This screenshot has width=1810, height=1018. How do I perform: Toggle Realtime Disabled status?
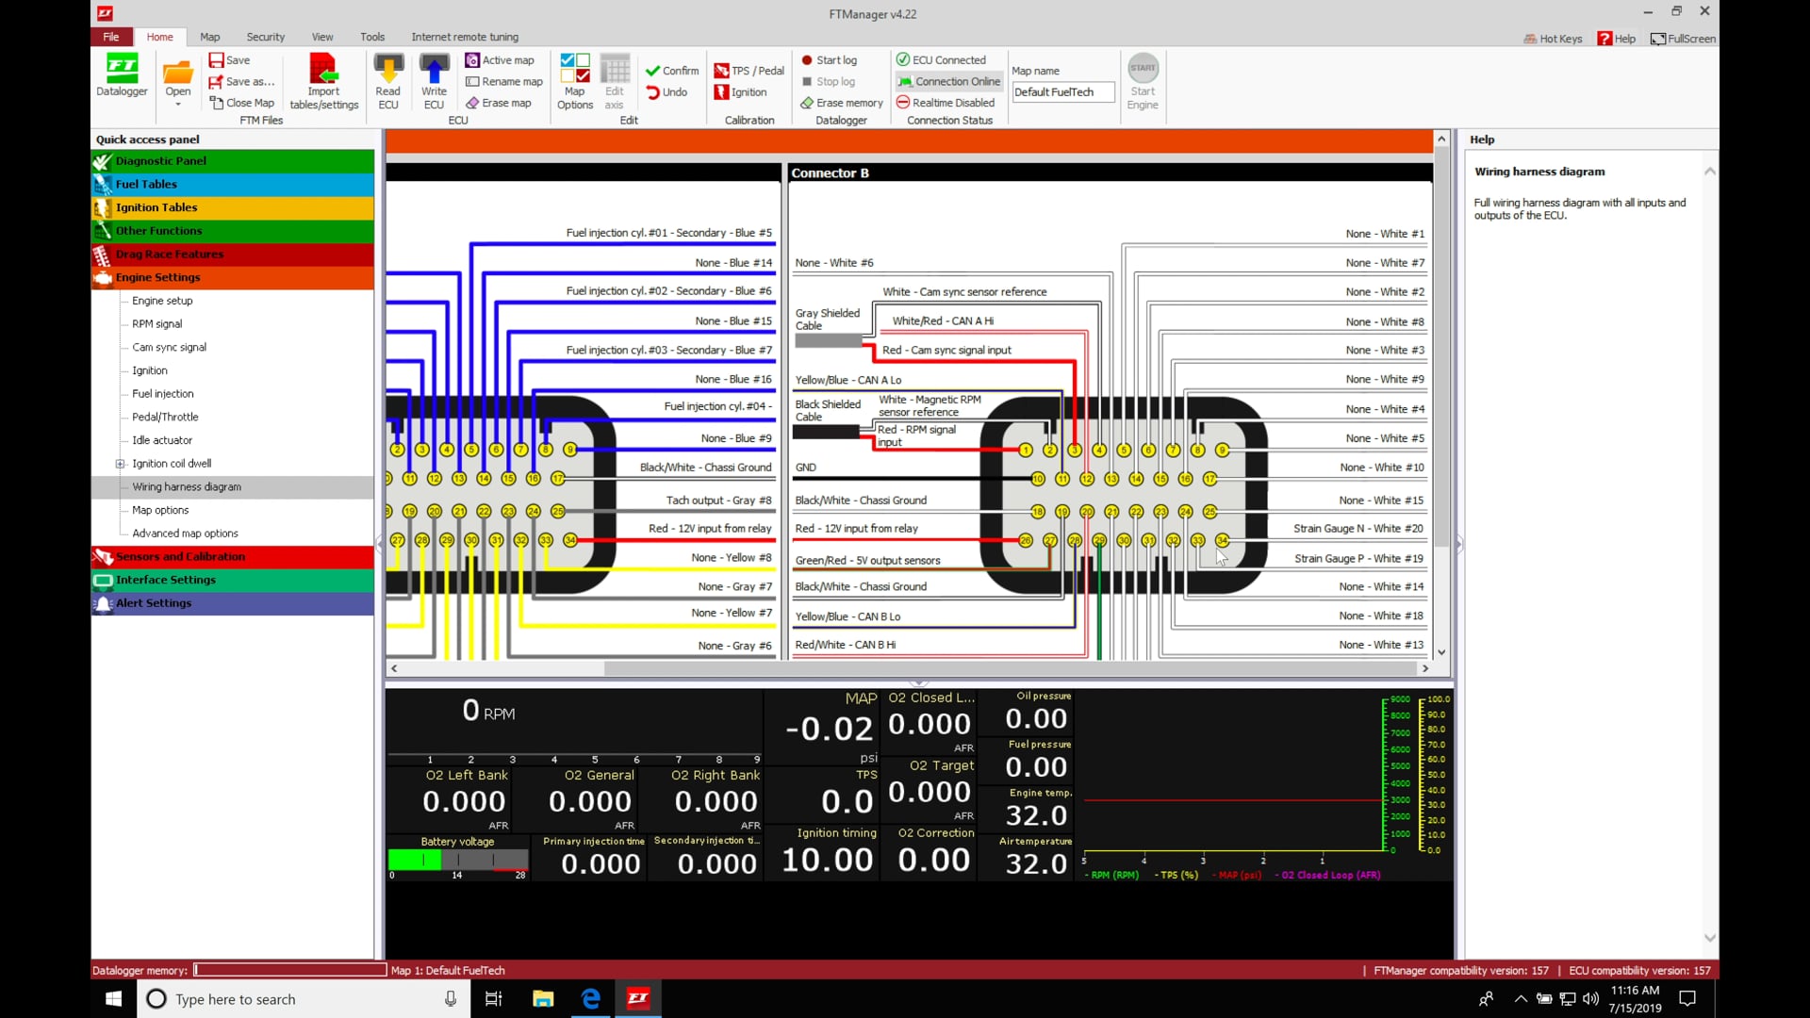click(x=946, y=103)
